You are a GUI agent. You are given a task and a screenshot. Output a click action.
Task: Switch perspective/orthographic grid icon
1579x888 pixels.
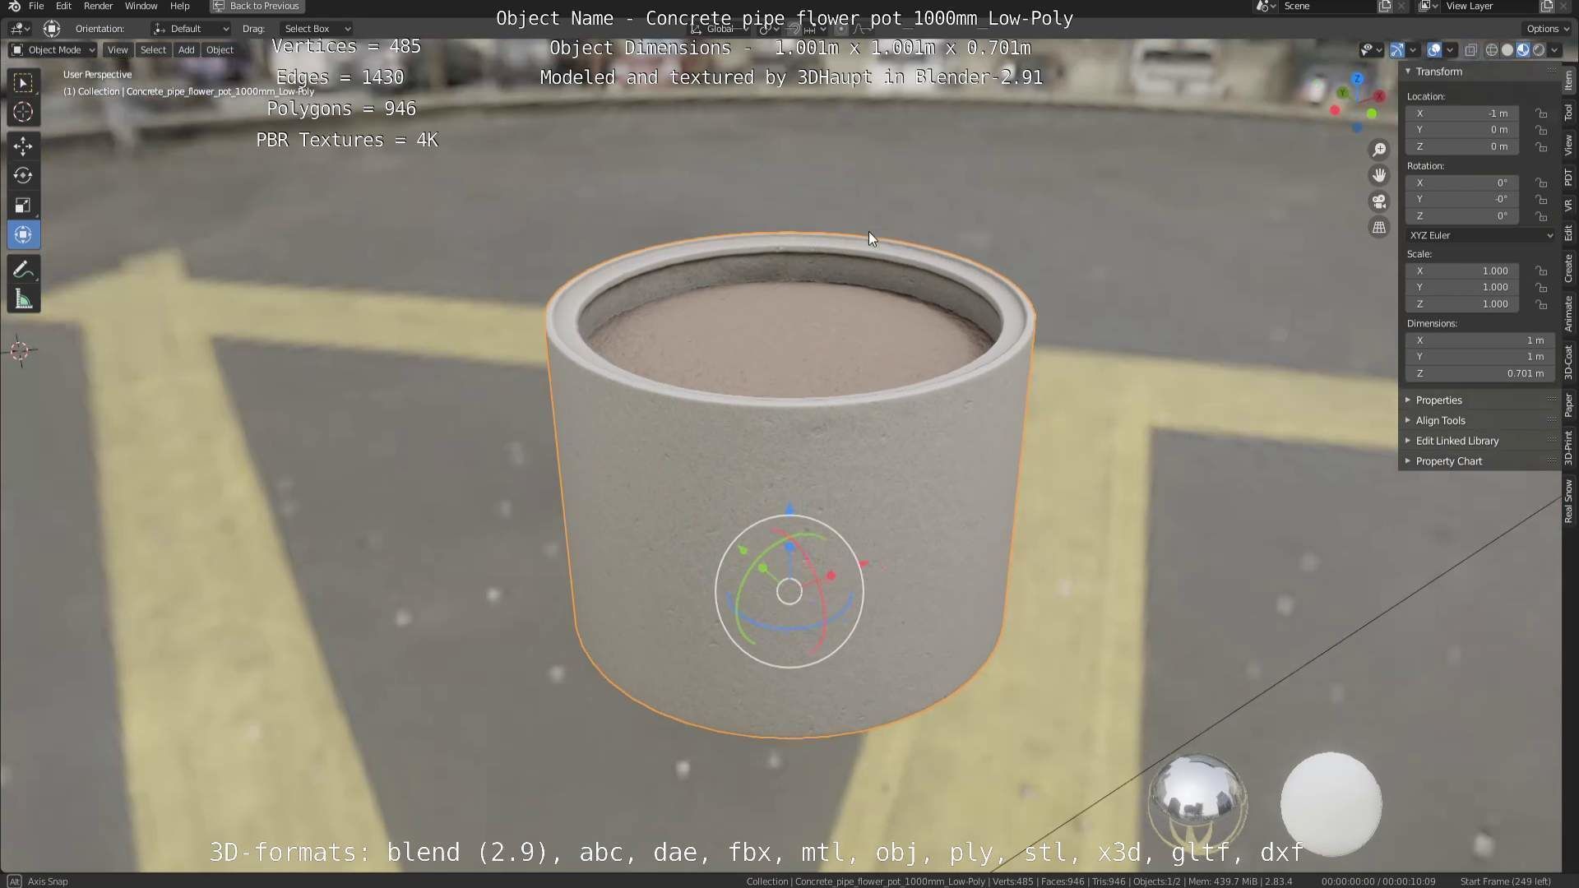tap(1379, 228)
